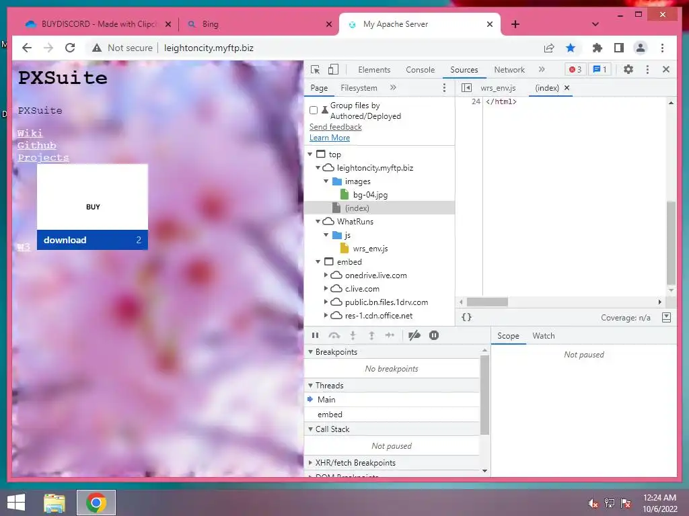
Task: Open the extensions puzzle icon
Action: [597, 48]
